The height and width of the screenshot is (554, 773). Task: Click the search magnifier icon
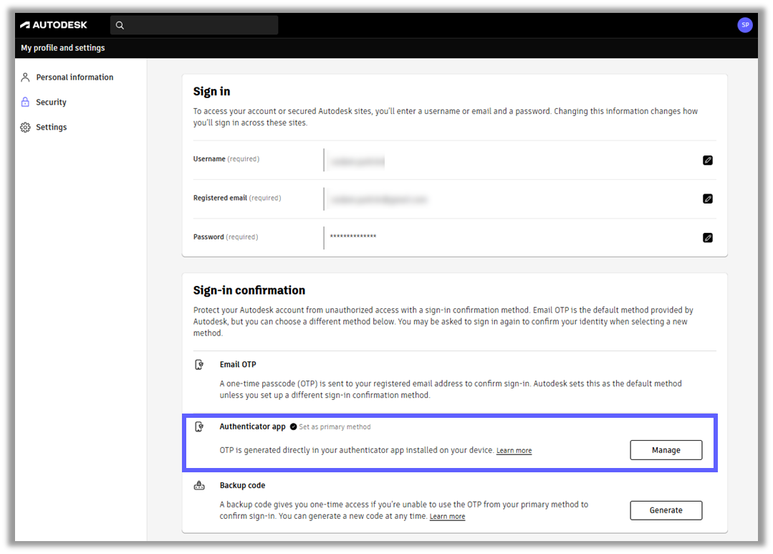pos(120,25)
